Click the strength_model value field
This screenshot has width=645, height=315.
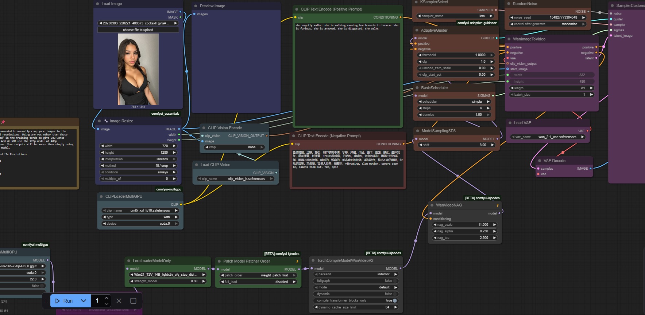coord(168,281)
